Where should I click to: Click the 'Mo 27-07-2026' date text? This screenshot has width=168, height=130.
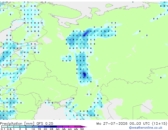click(x=112, y=124)
